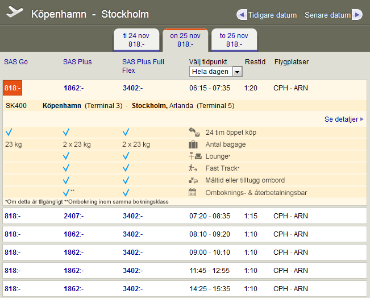Choose 2407:- SAS Plus fare for 07:20 flight
Image resolution: width=370 pixels, height=298 pixels.
(73, 216)
